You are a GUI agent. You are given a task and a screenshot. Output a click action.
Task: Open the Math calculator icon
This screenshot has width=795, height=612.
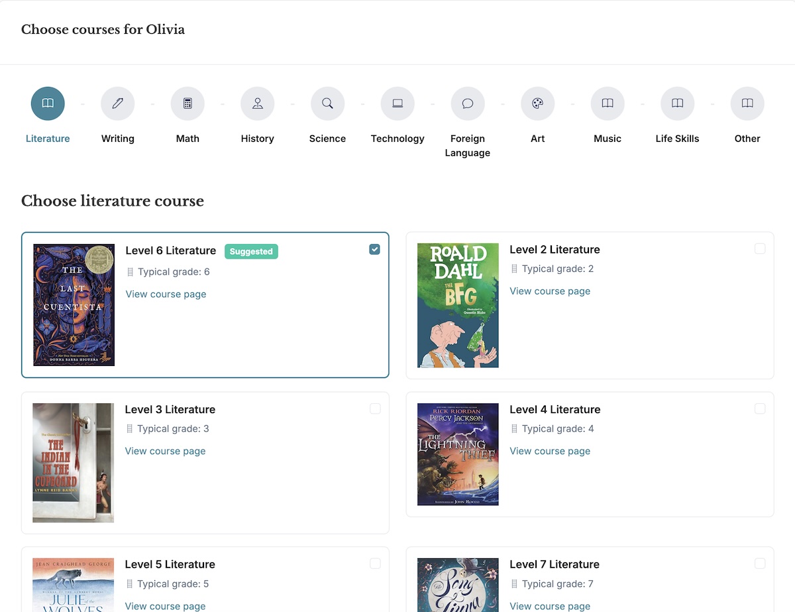pyautogui.click(x=187, y=103)
